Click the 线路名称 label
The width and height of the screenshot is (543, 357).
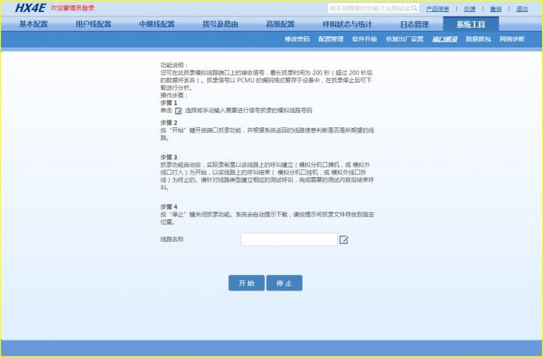[172, 240]
